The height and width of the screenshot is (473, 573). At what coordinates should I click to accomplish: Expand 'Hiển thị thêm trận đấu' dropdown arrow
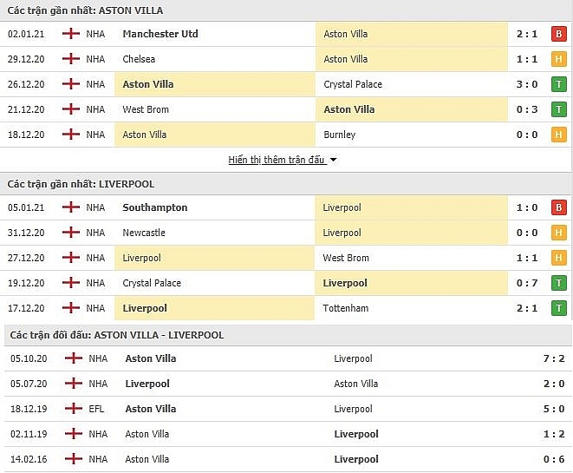coord(333,160)
